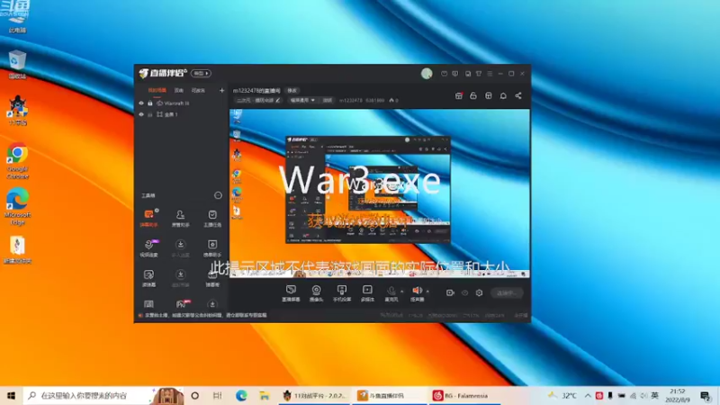Switch to the BG - Falamensia taskbar window
720x405 pixels.
pyautogui.click(x=463, y=395)
